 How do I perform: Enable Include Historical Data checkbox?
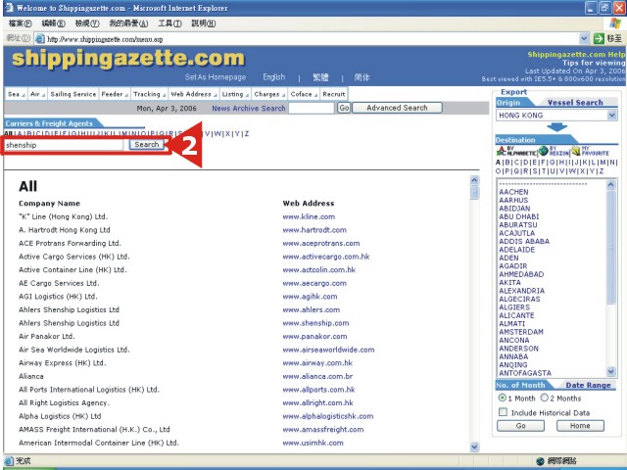coord(503,412)
